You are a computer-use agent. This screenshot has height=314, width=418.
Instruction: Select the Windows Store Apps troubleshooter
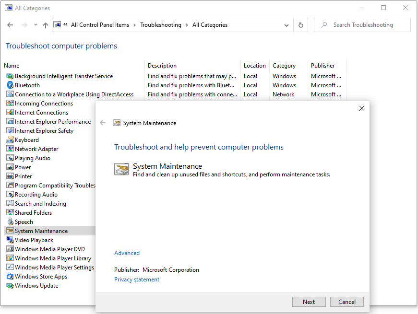(x=40, y=276)
